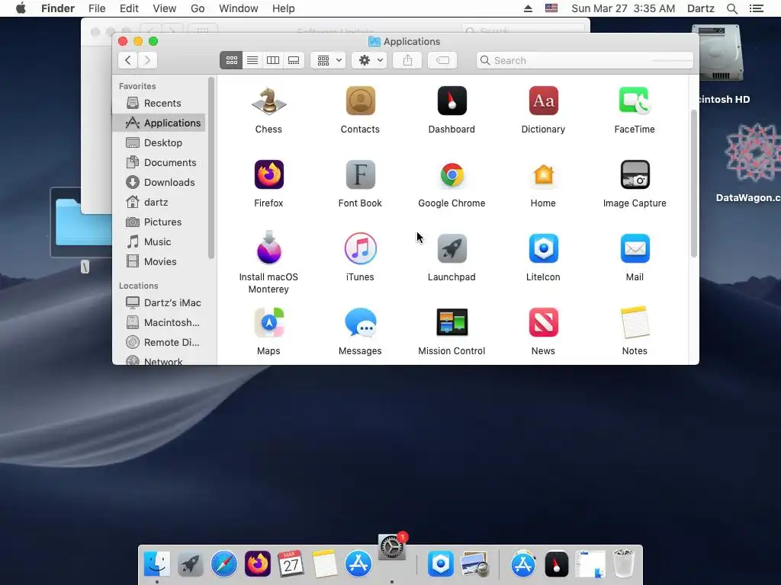
Task: Click the Edit Tags toolbar button
Action: tap(442, 60)
